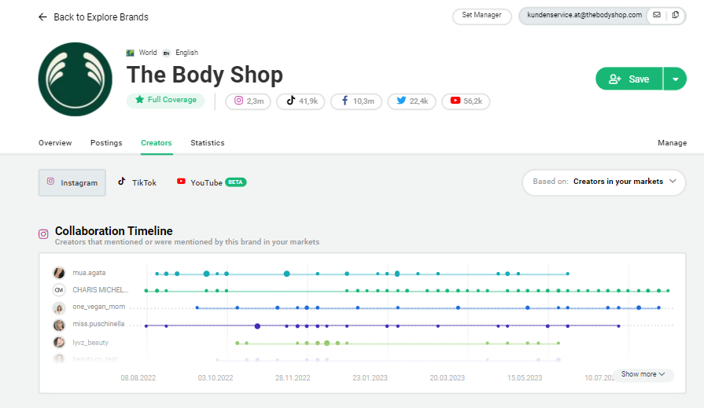Click miss.puschinella creator avatar
This screenshot has height=408, width=704.
point(59,325)
